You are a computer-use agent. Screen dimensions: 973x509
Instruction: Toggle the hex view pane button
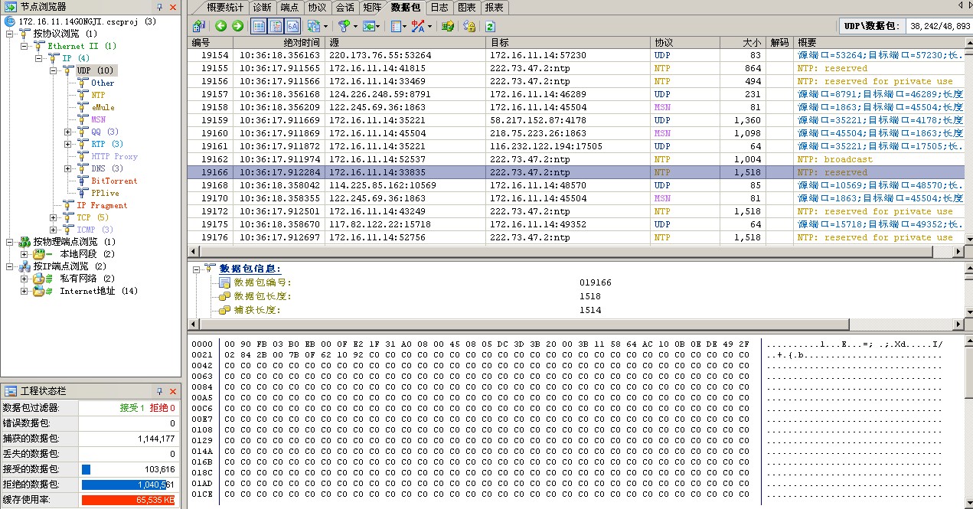click(292, 26)
